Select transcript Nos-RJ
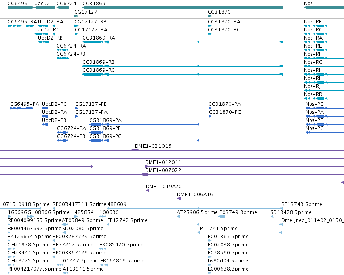Viewport: 344px width, 275px height. 312,86
